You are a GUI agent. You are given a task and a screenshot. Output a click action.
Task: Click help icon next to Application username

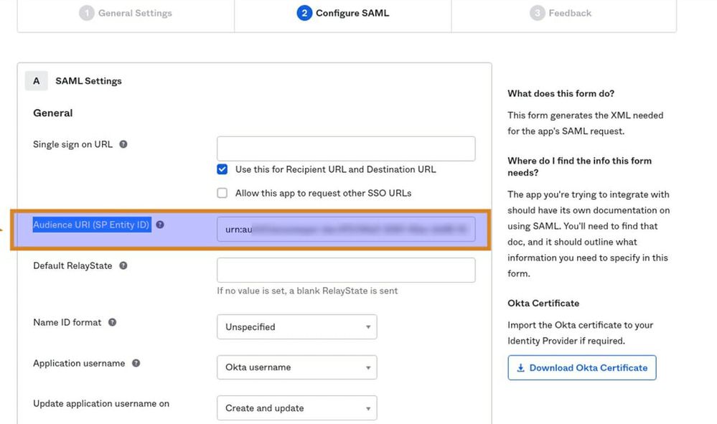coord(136,363)
